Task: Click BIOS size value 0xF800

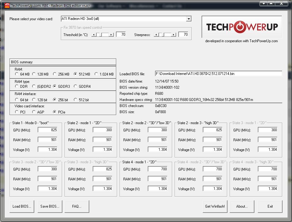Action: pos(160,112)
